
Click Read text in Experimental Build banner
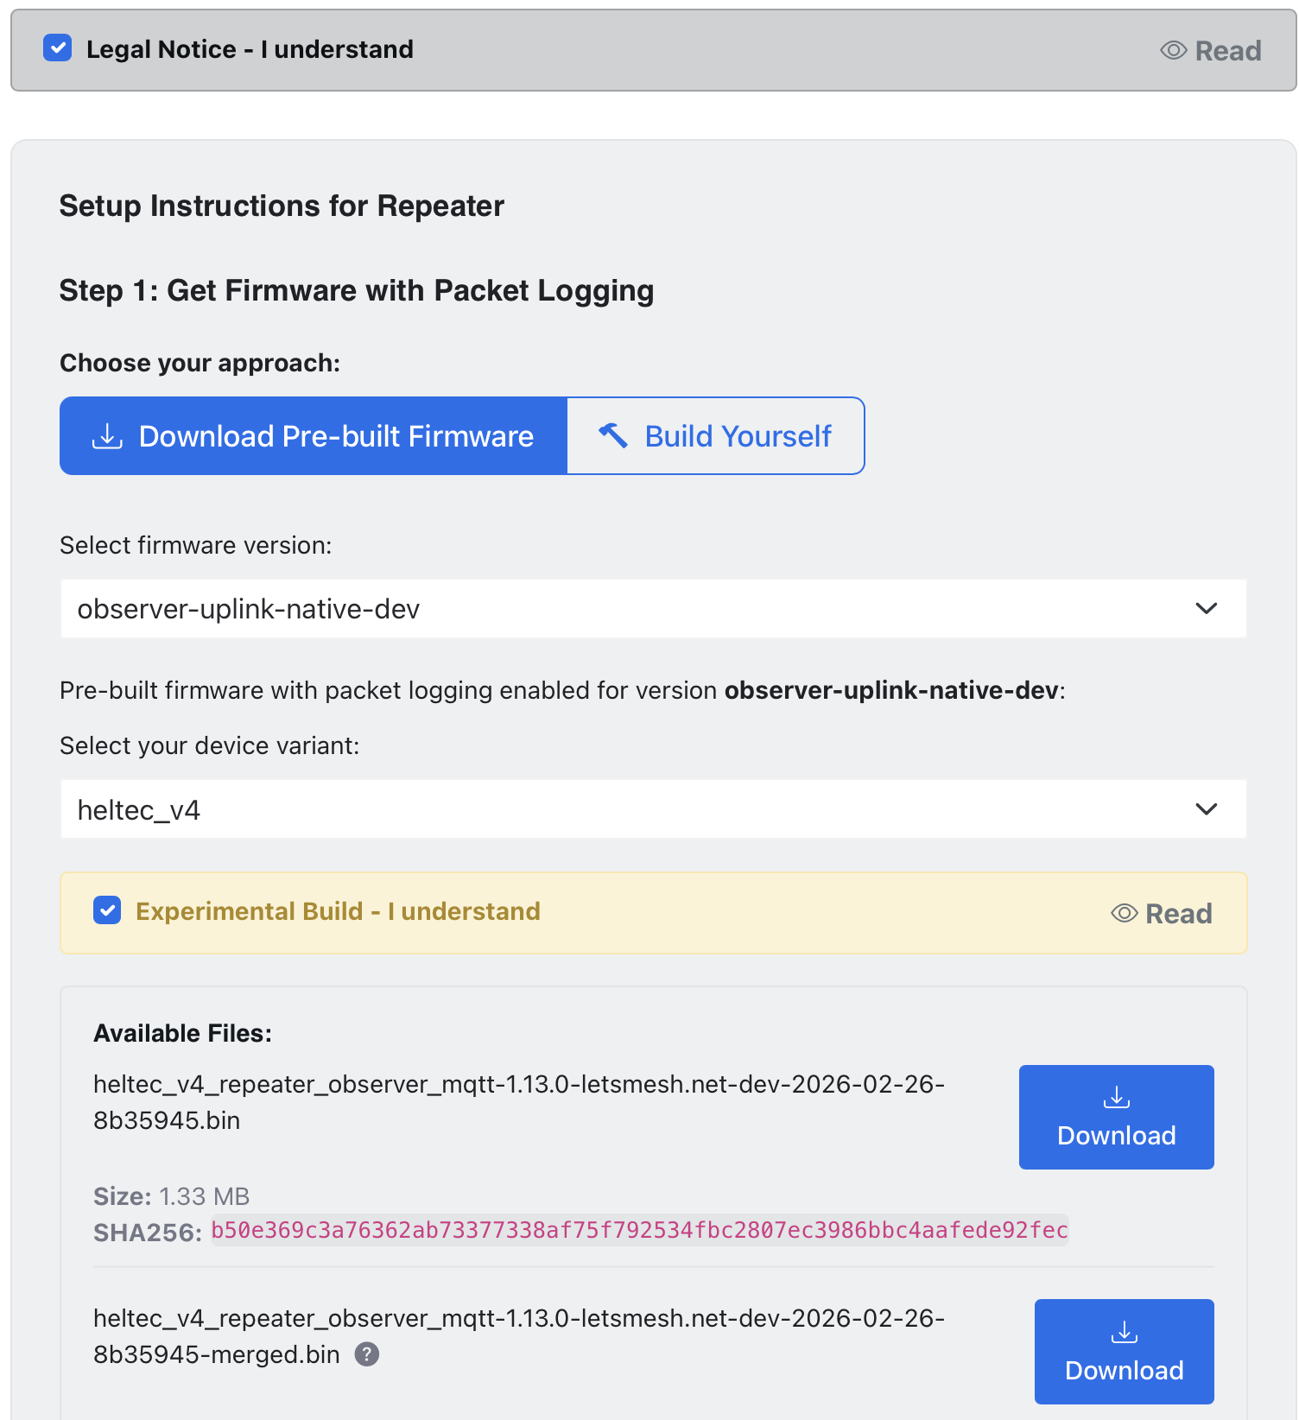1178,914
